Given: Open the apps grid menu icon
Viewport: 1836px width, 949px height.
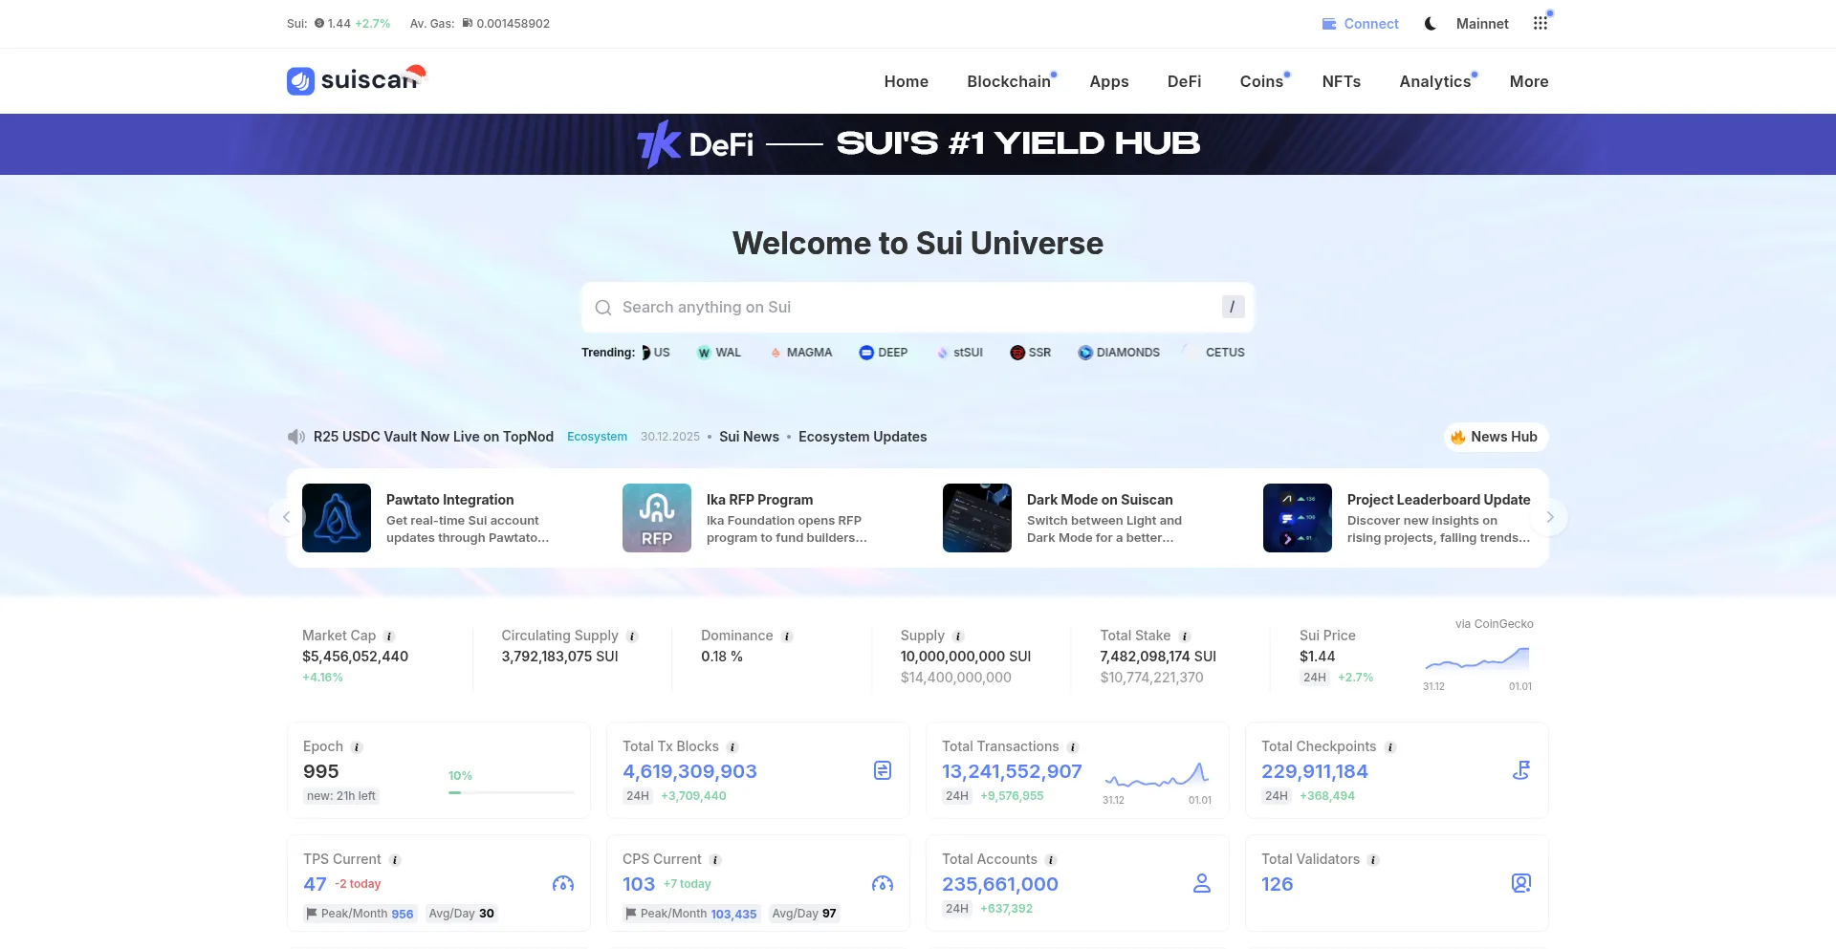Looking at the screenshot, I should pos(1540,24).
